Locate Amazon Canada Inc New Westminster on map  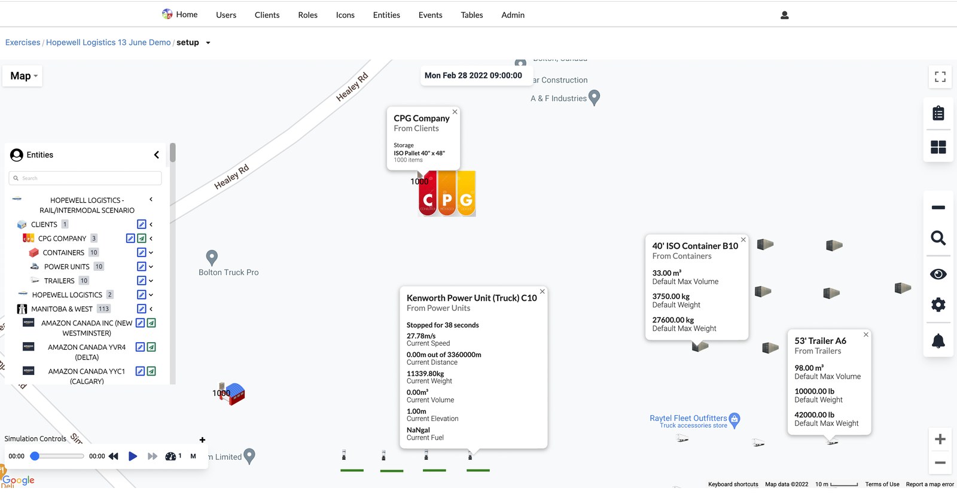coord(151,323)
